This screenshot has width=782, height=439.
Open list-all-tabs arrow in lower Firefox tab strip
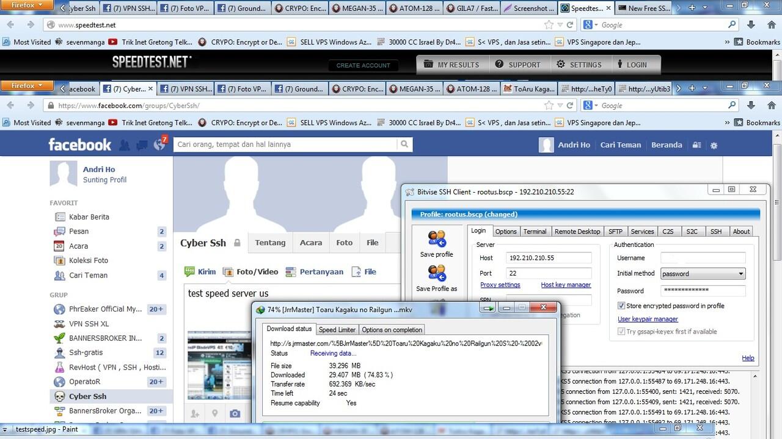[704, 88]
